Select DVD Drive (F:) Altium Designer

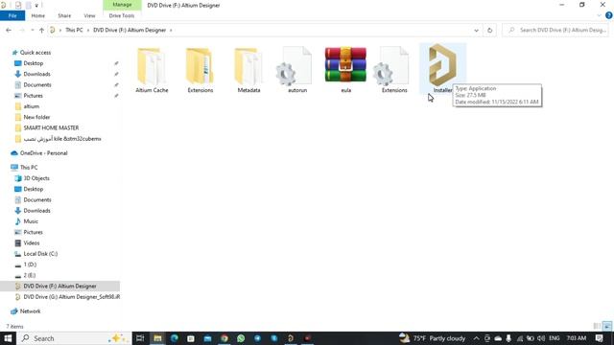[59, 287]
